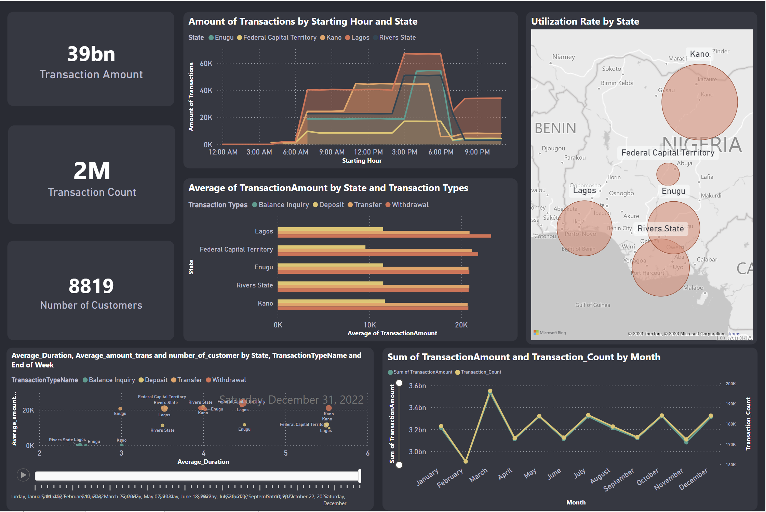Open the Terms link on the map
Viewport: 766px width, 512px height.
[734, 334]
